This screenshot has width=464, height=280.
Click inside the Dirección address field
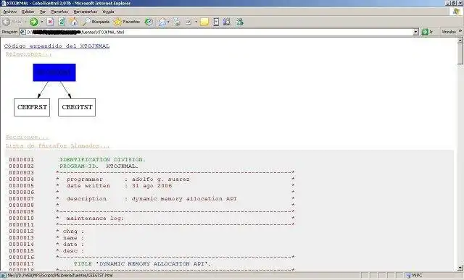coord(219,32)
